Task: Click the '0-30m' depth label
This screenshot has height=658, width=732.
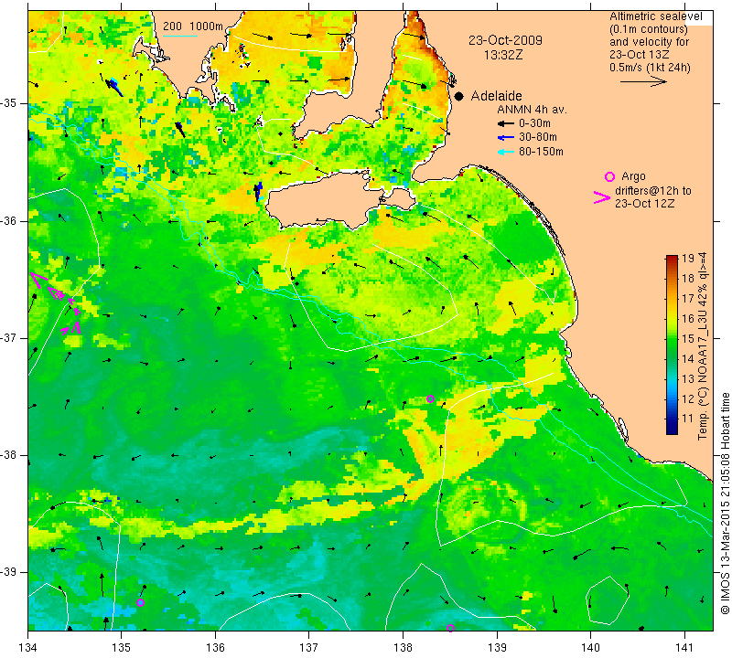Action: coord(534,123)
